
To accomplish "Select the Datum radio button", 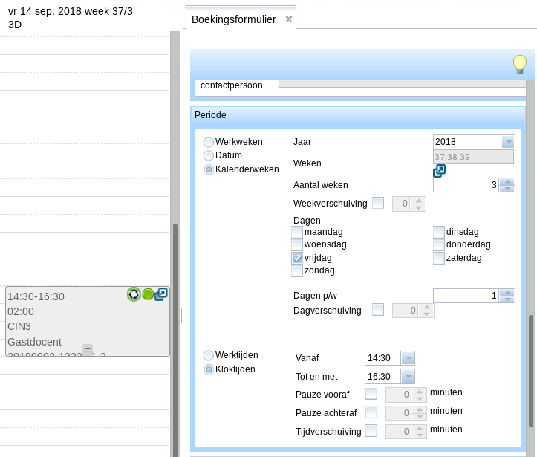I will click(x=208, y=155).
